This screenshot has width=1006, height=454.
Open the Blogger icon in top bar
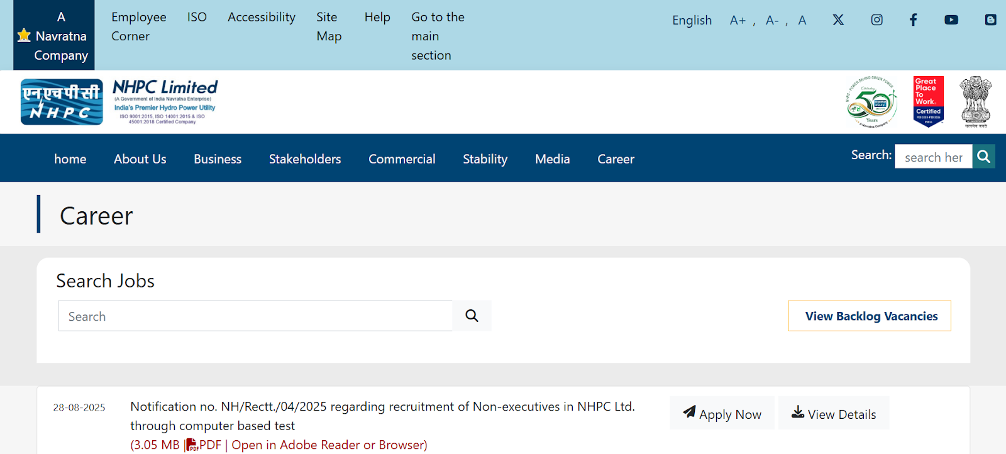tap(990, 20)
